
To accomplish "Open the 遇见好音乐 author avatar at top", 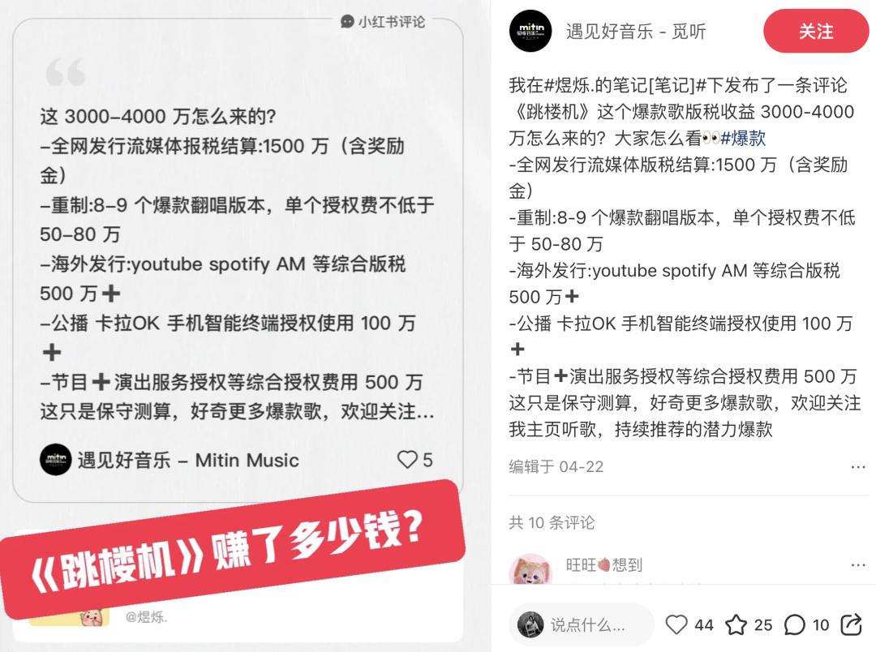I will click(530, 32).
